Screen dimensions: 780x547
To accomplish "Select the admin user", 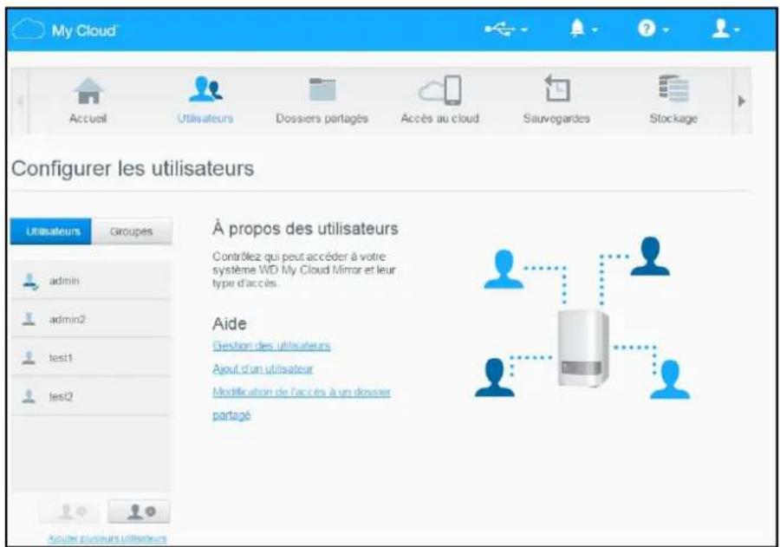I will coord(90,281).
